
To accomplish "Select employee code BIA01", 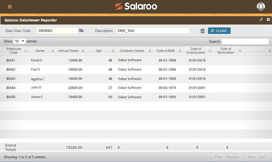I will point(11,60).
